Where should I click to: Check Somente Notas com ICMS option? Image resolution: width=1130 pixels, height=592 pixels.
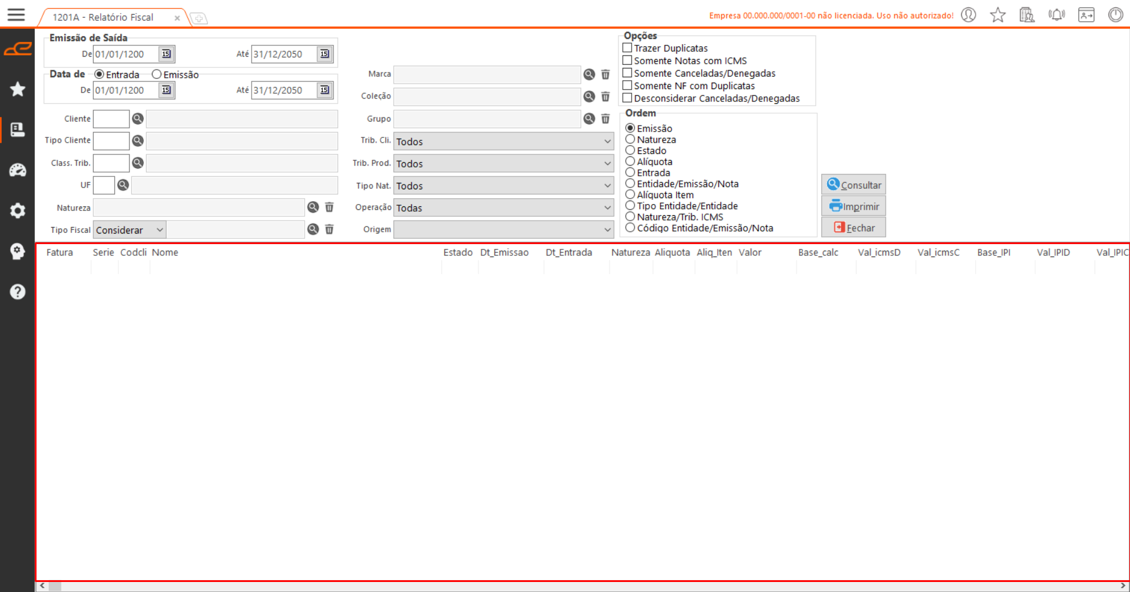tap(627, 61)
